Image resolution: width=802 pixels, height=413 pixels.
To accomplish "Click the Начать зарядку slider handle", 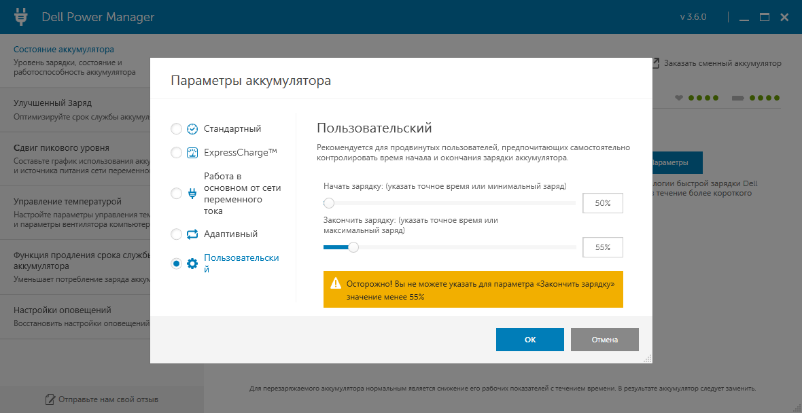I will pos(329,203).
